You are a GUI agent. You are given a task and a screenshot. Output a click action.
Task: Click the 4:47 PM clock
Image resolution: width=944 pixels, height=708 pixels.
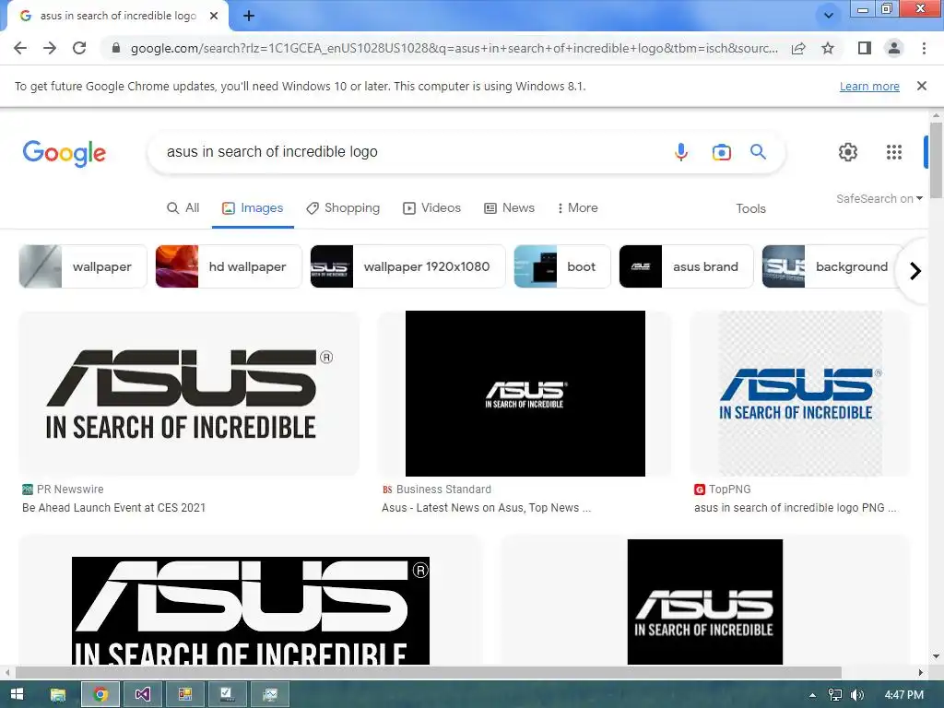tap(903, 695)
